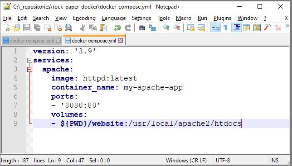Toggle the Show Indent Guide button
Screen dimensions: 292x166
click(x=236, y=28)
